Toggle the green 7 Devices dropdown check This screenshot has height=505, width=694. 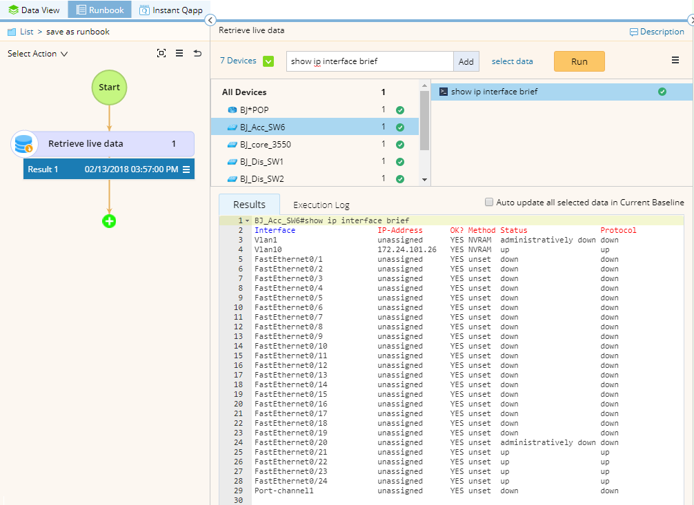pyautogui.click(x=268, y=61)
